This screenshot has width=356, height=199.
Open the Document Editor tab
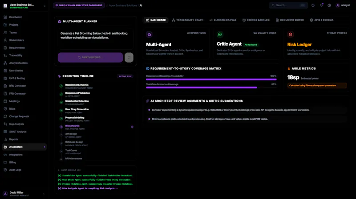[290, 20]
